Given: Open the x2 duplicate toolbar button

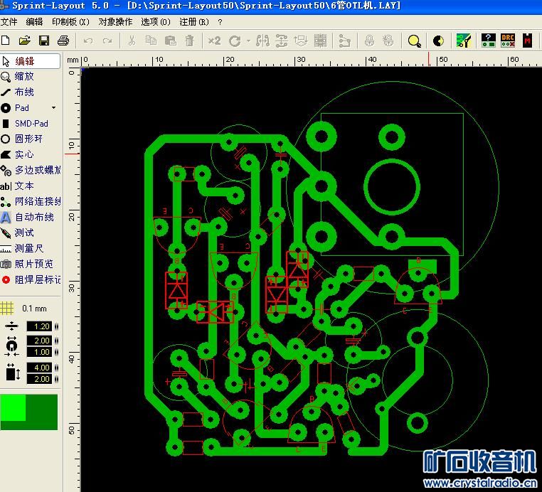Looking at the screenshot, I should (214, 41).
